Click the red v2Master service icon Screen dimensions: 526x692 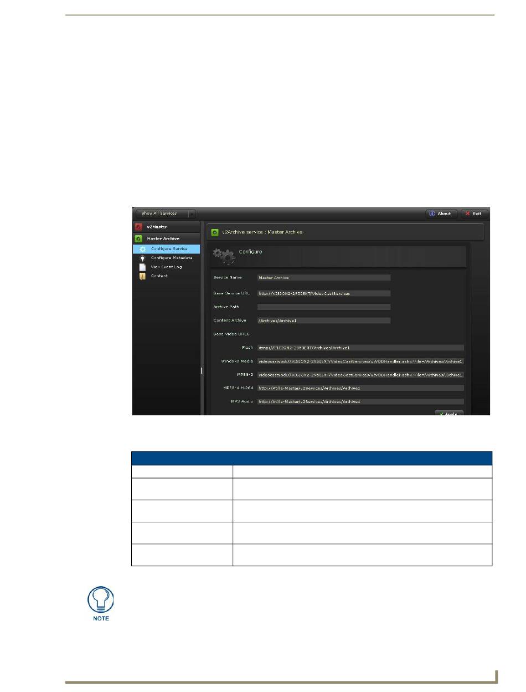click(x=138, y=227)
